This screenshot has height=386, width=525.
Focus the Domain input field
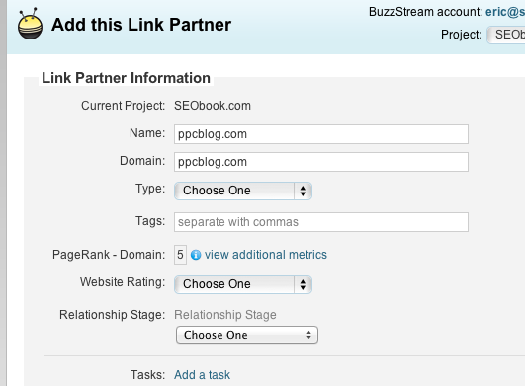pos(321,162)
